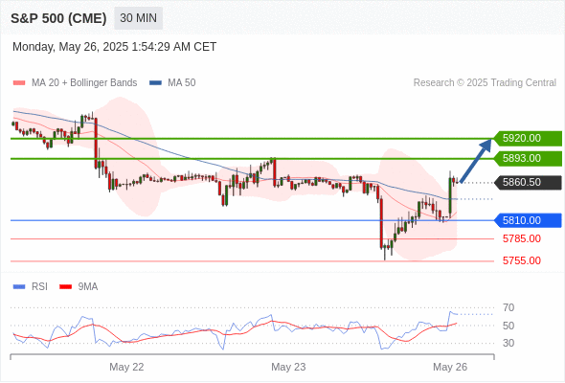Screen dimensions: 565x383
Task: Click the MA 20 + Bollinger Bands legend swatch
Action: (x=19, y=83)
